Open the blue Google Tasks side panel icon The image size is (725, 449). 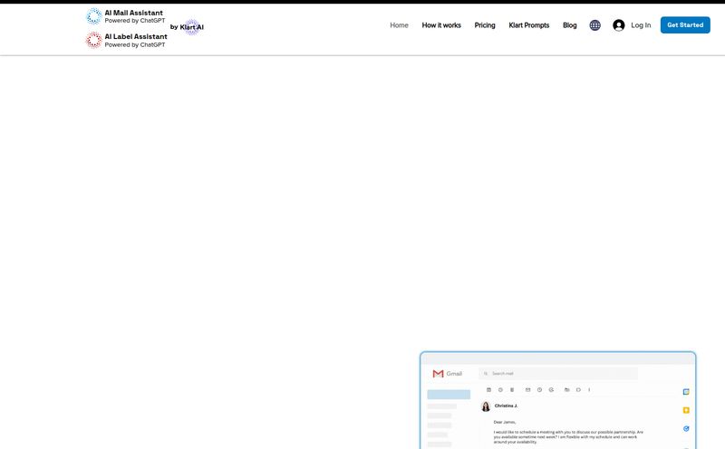pos(686,429)
